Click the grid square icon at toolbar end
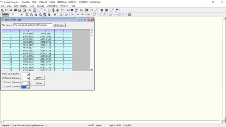Viewport: 226px width, 127px height. pos(130,15)
